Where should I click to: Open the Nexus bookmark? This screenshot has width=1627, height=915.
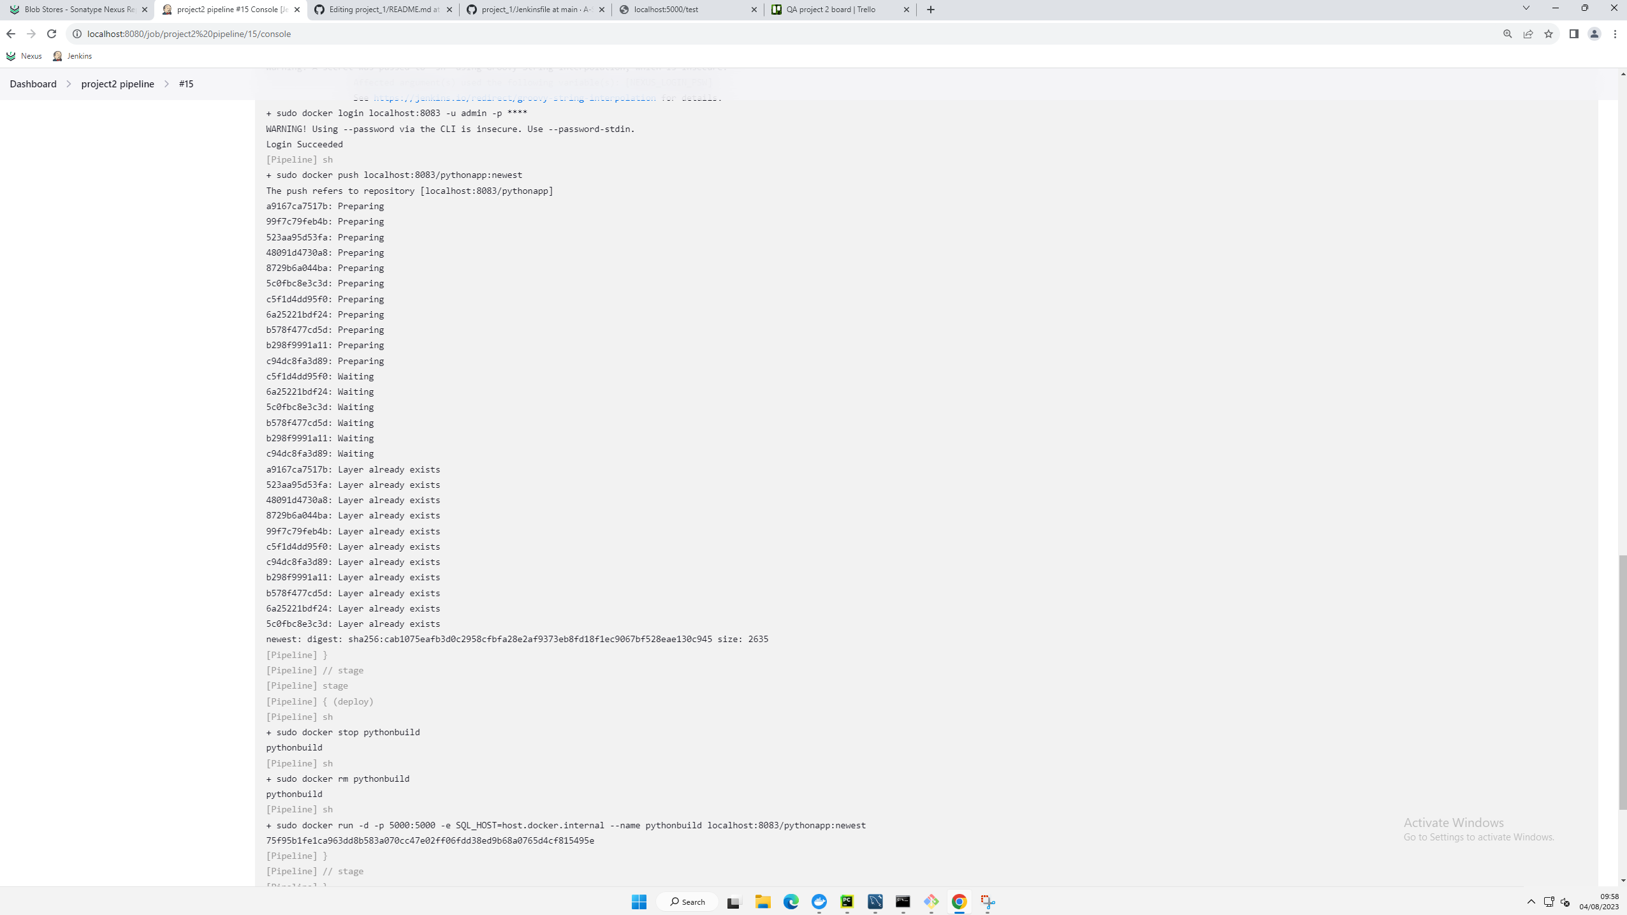26,56
